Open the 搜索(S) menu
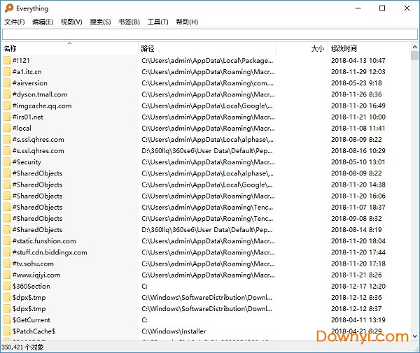This screenshot has height=353, width=420. coord(100,22)
